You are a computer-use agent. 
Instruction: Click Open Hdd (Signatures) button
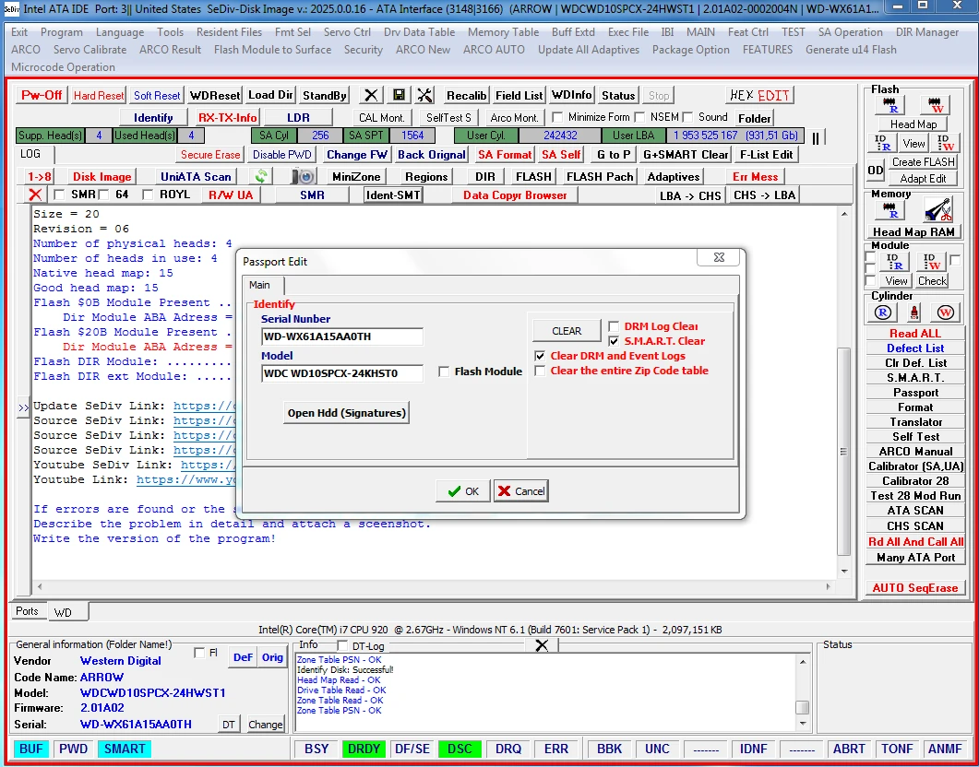pyautogui.click(x=347, y=413)
